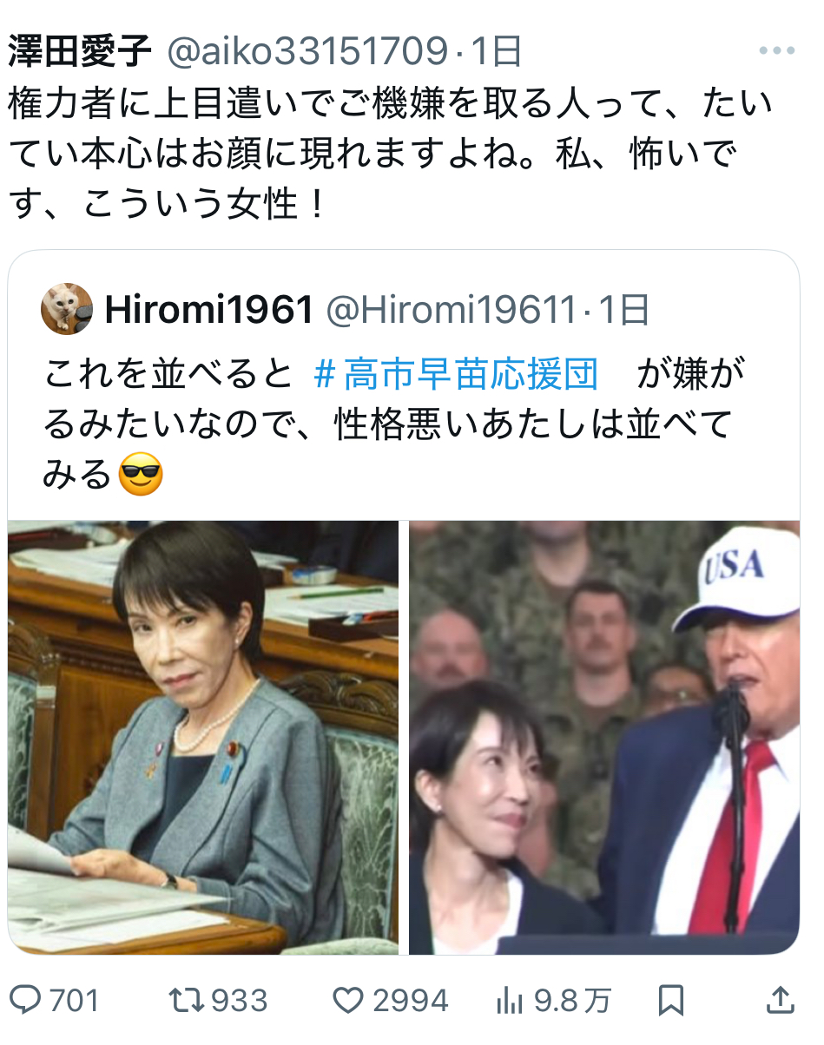Open the 澤田愛子 display name profile
This screenshot has width=824, height=1045.
(x=82, y=52)
